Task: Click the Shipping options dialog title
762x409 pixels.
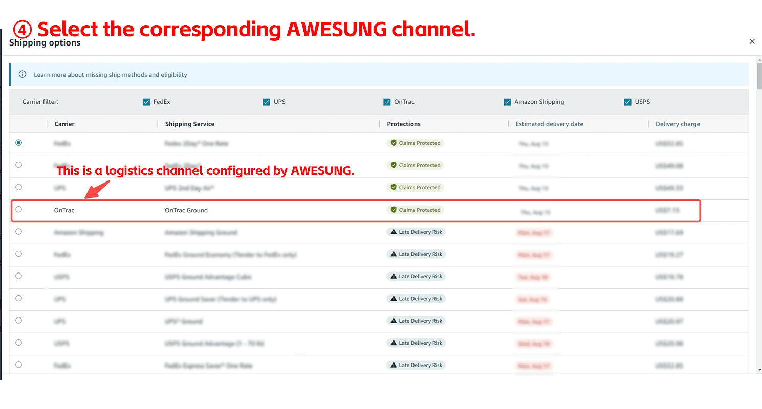Action: pyautogui.click(x=45, y=43)
